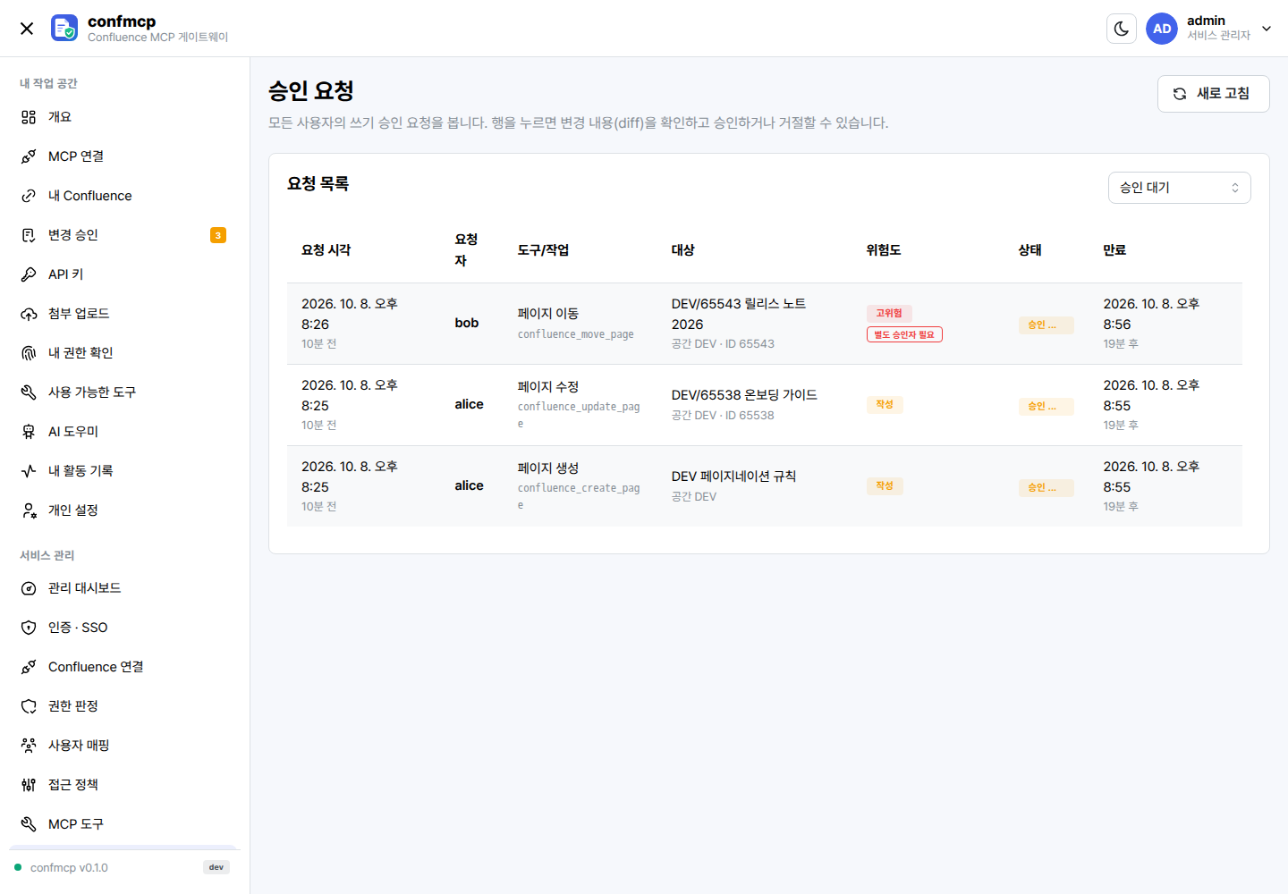Toggle dark mode with the moon icon
Image resolution: width=1288 pixels, height=894 pixels.
1122,29
